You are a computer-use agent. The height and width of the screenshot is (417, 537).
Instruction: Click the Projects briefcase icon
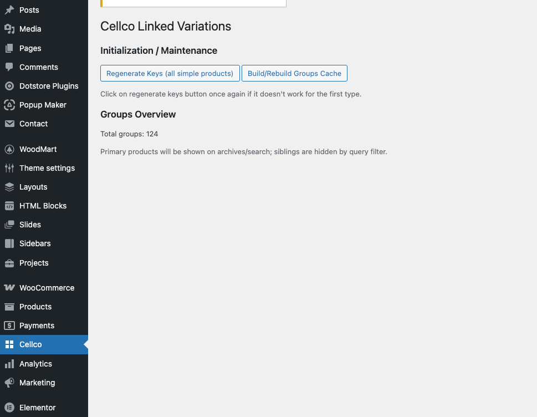coord(9,263)
